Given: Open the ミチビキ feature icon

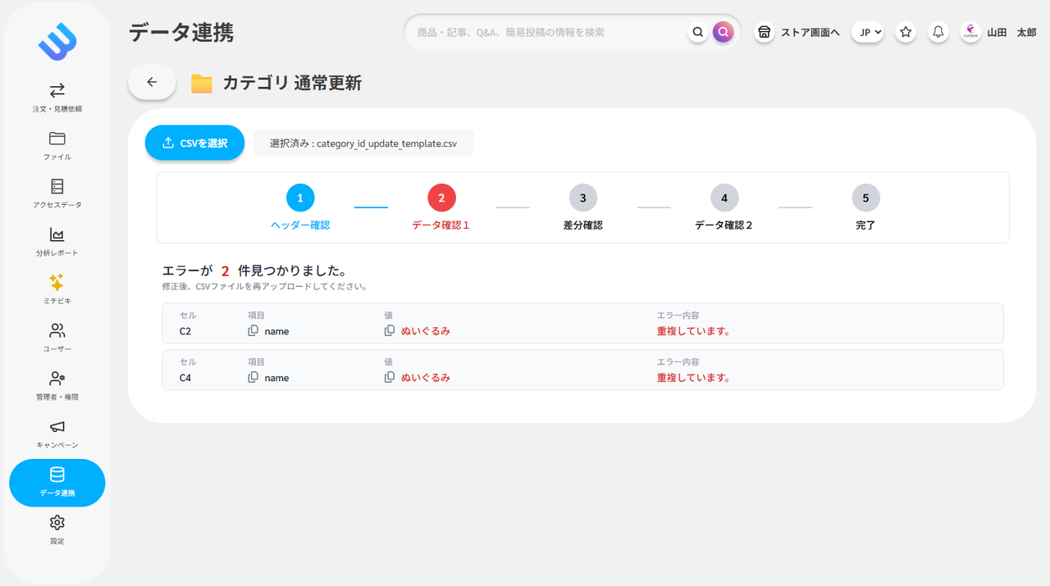Looking at the screenshot, I should point(57,287).
